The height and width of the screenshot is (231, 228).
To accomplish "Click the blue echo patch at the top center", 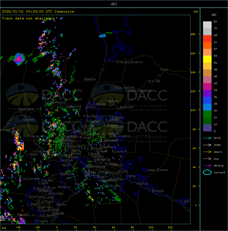I will [x=102, y=36].
